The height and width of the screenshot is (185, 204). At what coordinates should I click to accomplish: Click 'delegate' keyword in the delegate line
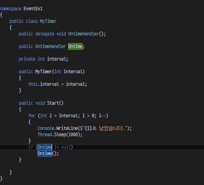(x=45, y=34)
